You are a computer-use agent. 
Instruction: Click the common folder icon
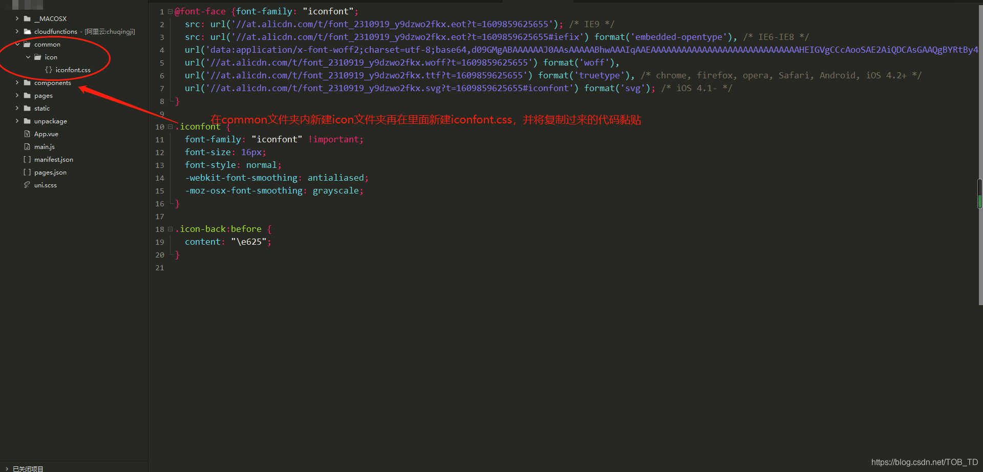[27, 45]
